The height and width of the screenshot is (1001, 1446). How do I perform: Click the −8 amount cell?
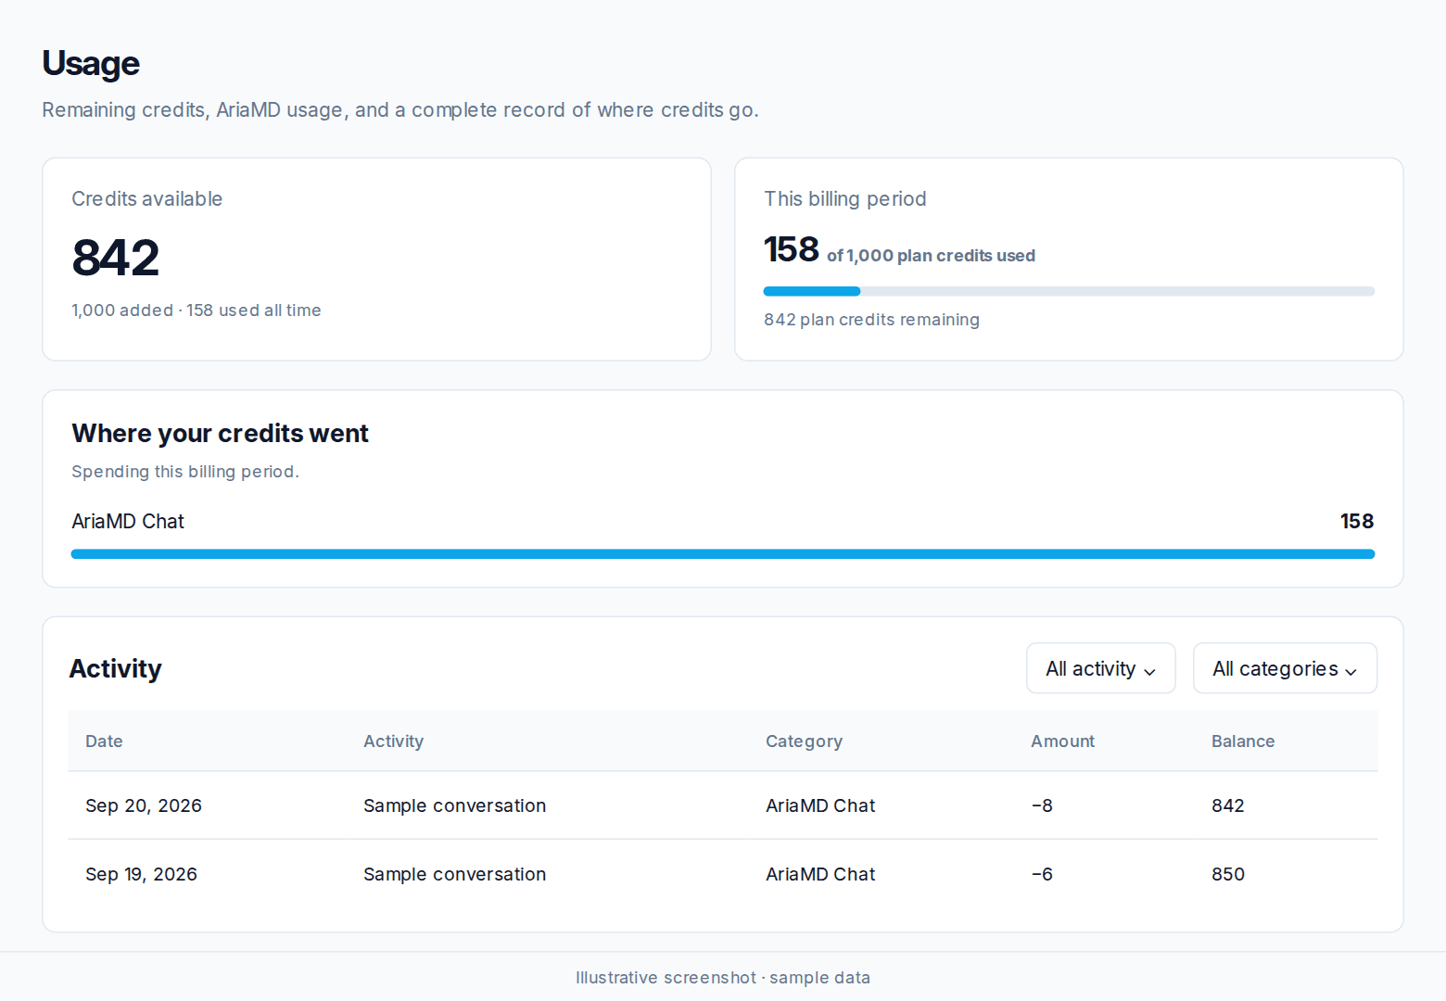(1042, 805)
